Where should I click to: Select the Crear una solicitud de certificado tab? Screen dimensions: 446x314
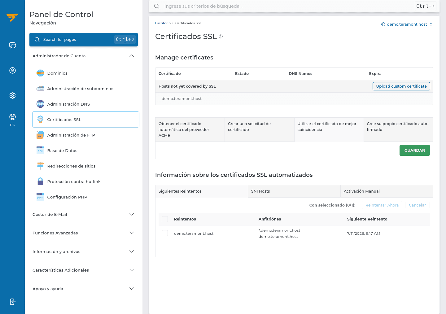(x=260, y=129)
